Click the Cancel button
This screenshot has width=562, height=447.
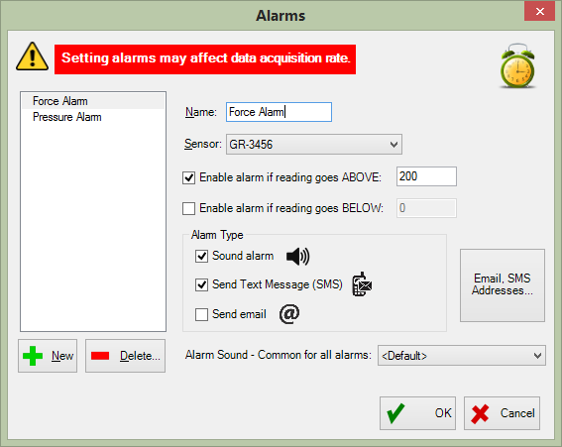click(503, 413)
